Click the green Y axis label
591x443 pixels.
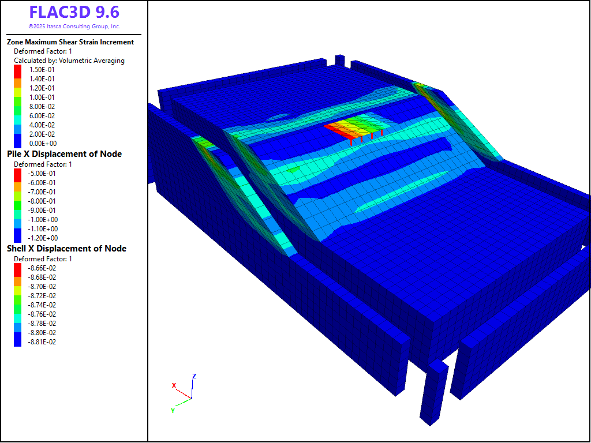point(173,410)
